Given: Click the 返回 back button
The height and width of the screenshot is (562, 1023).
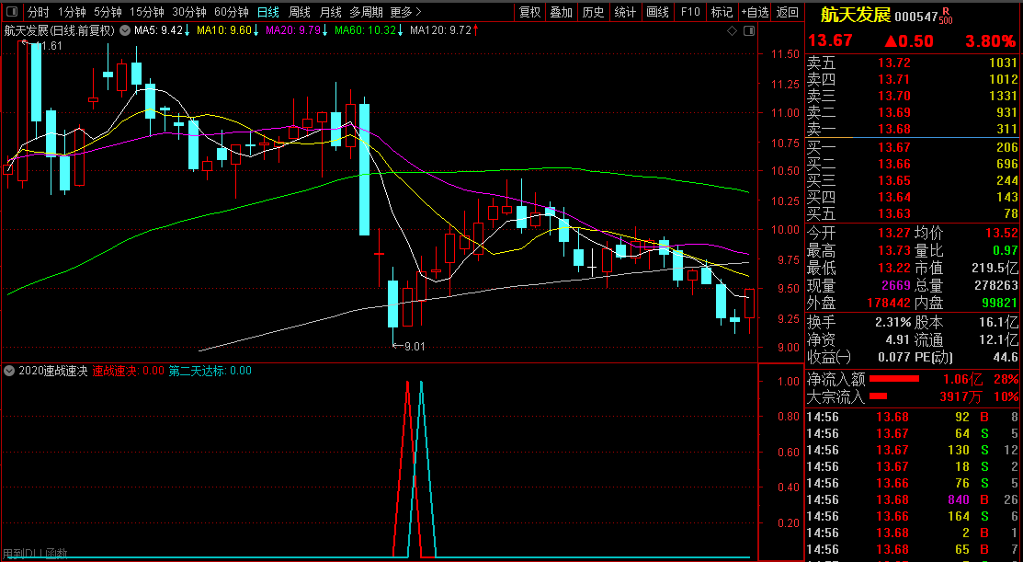Looking at the screenshot, I should pos(788,12).
